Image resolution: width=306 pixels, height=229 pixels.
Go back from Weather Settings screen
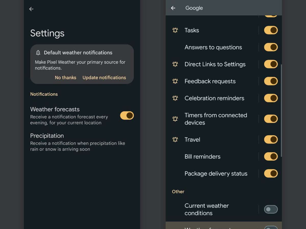(31, 9)
